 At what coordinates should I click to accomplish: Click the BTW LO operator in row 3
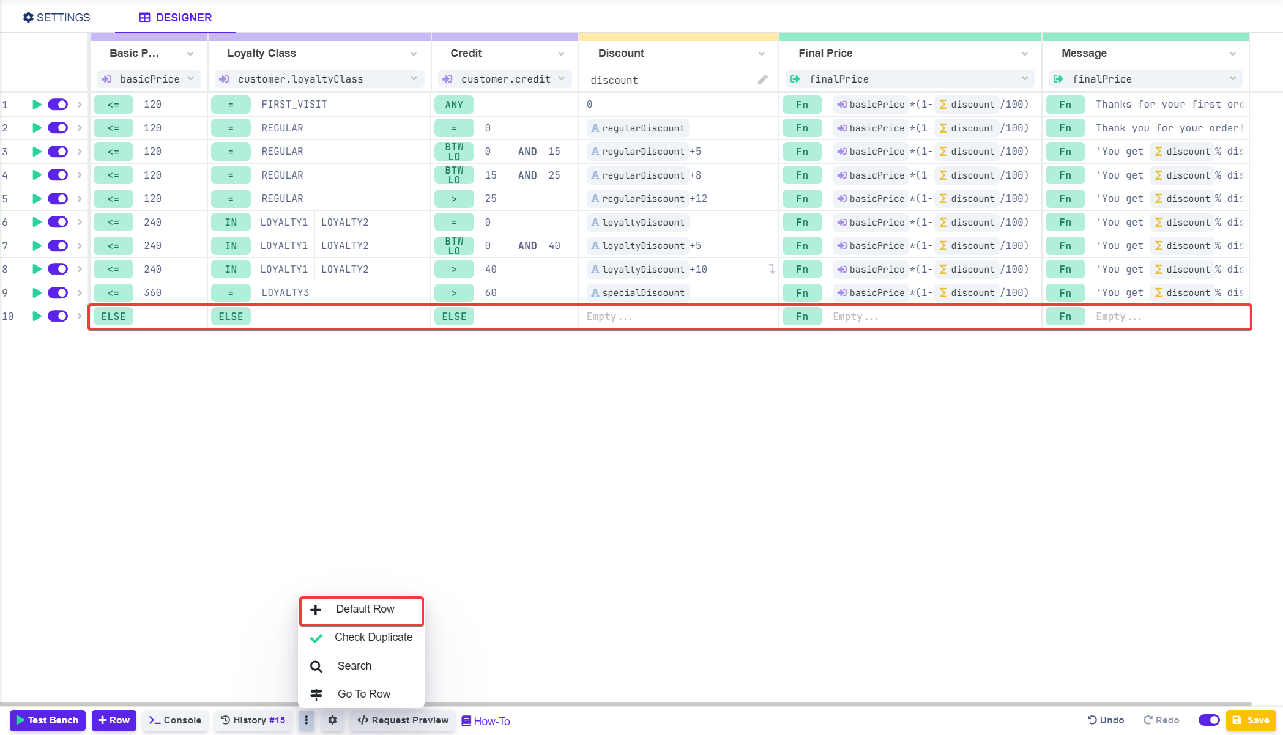[454, 152]
